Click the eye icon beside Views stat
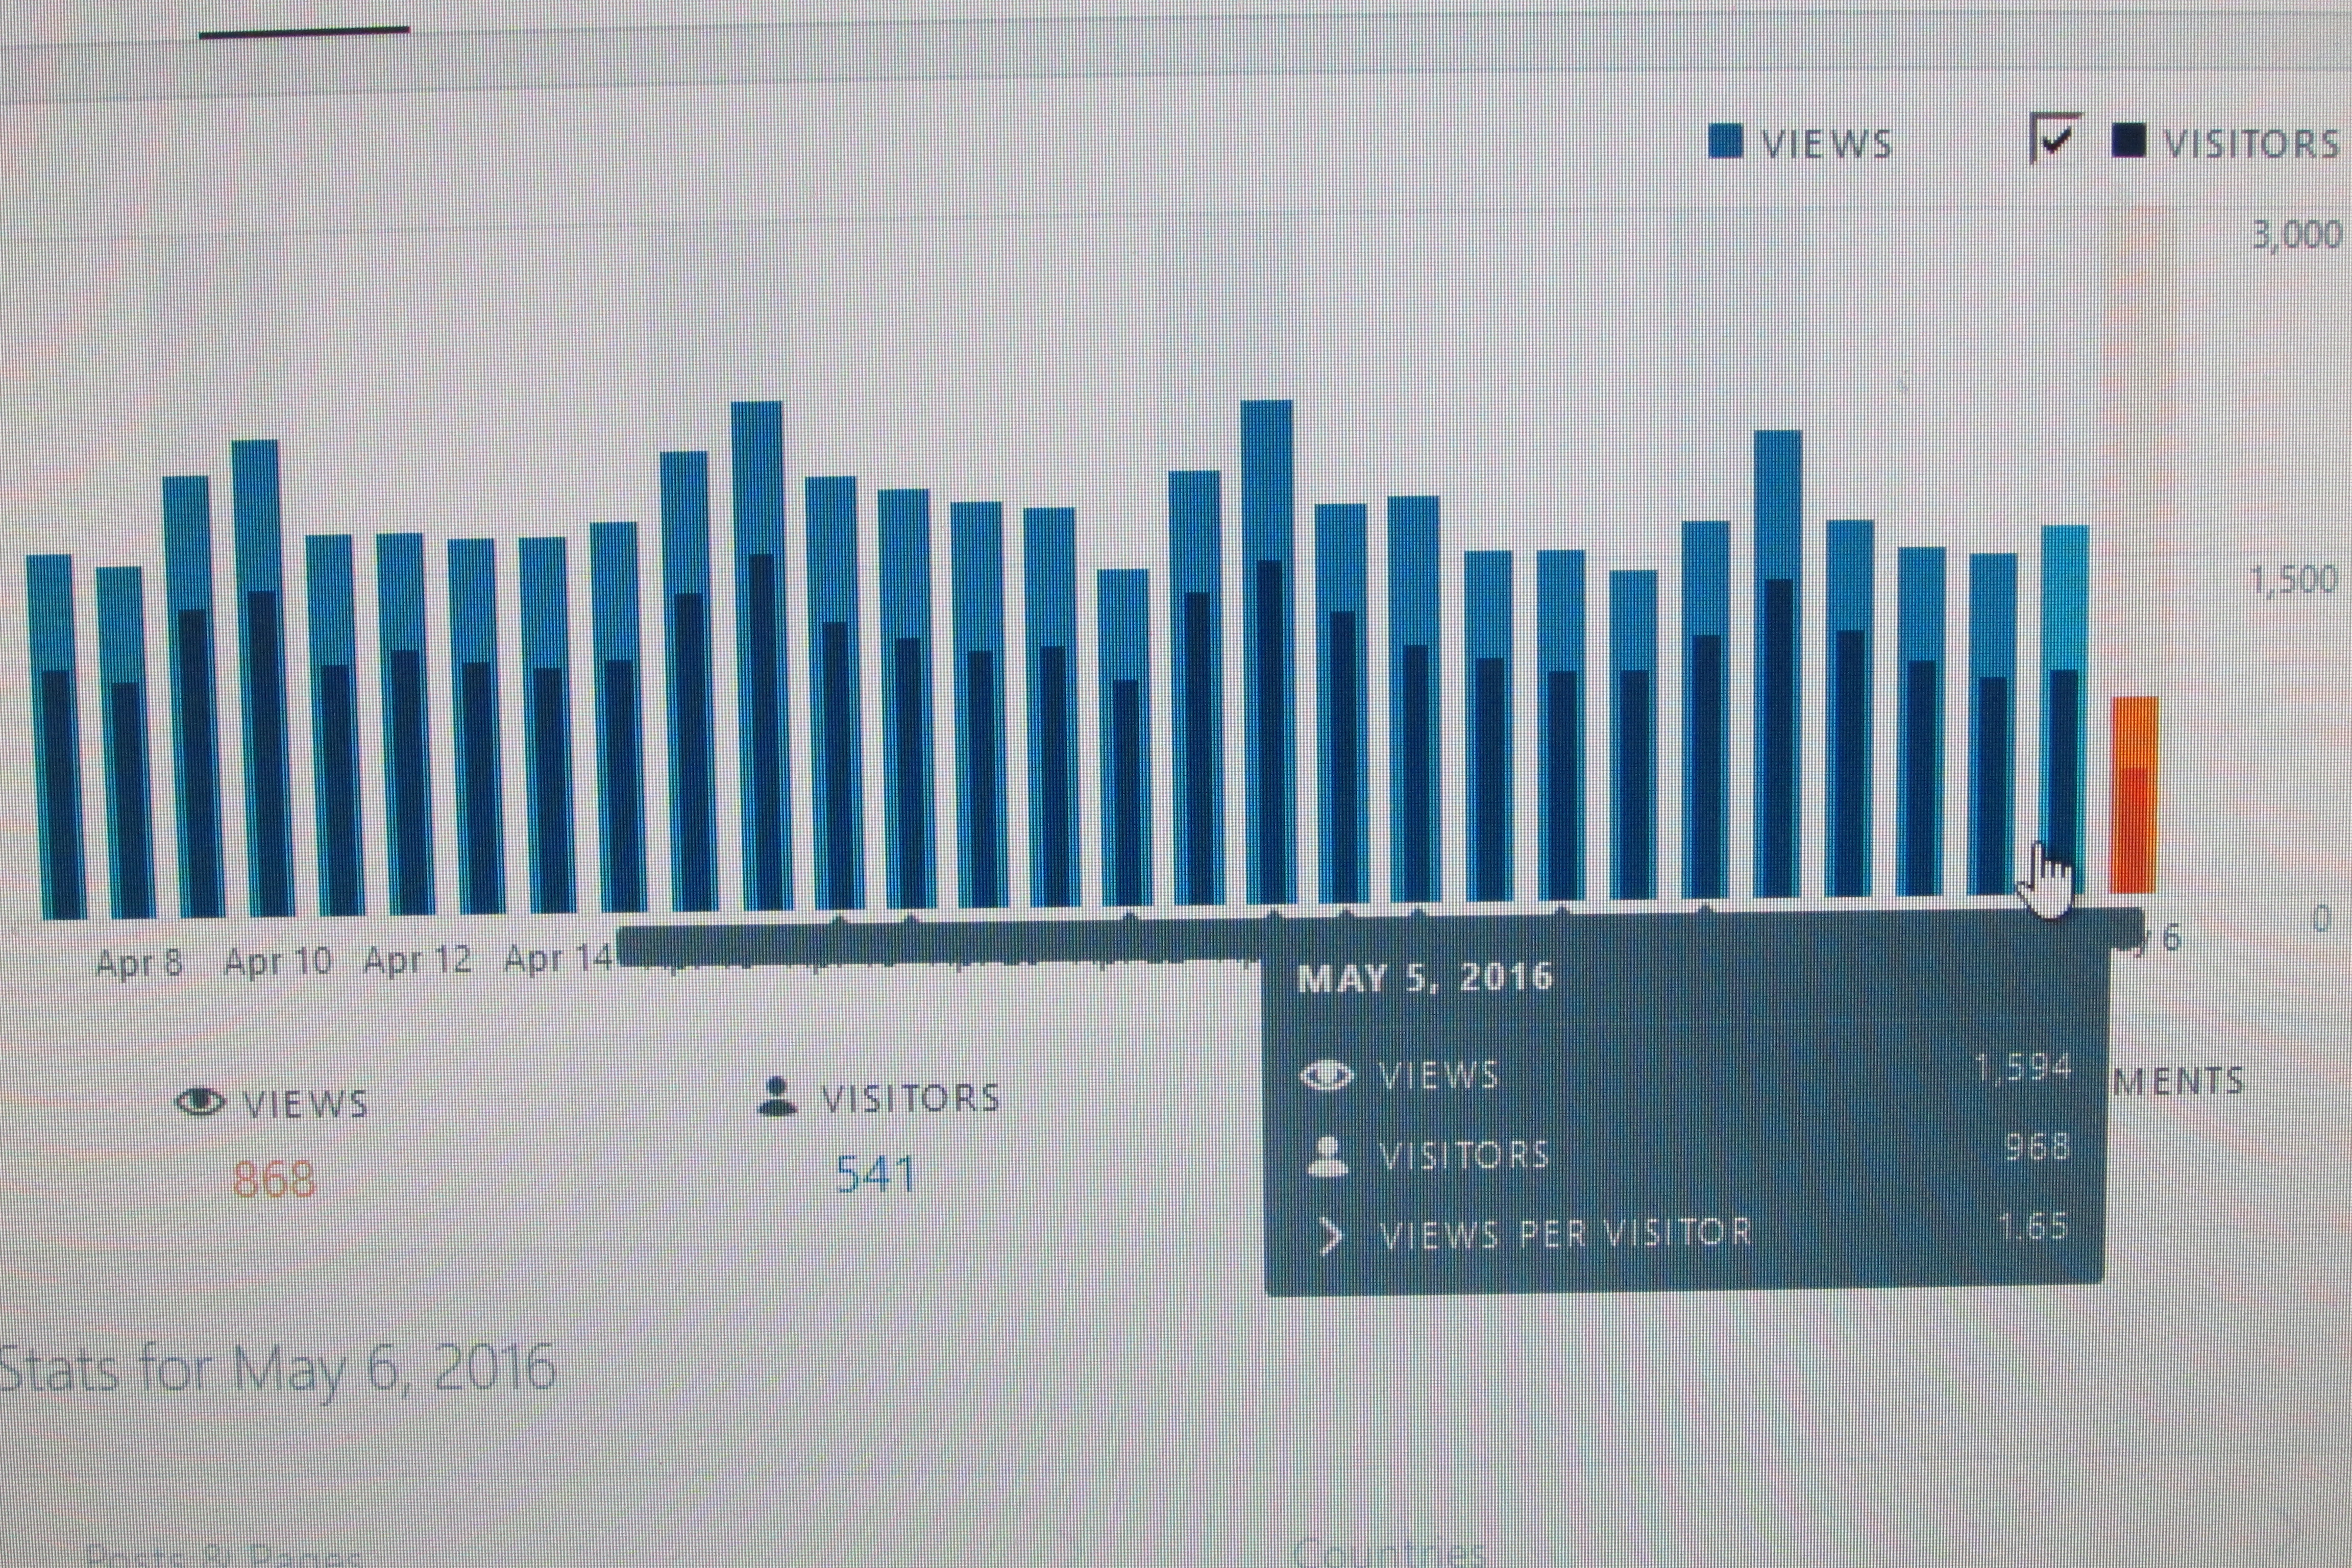 (200, 1102)
